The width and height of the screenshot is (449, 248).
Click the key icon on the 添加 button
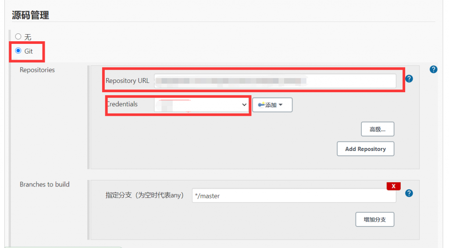pos(261,105)
